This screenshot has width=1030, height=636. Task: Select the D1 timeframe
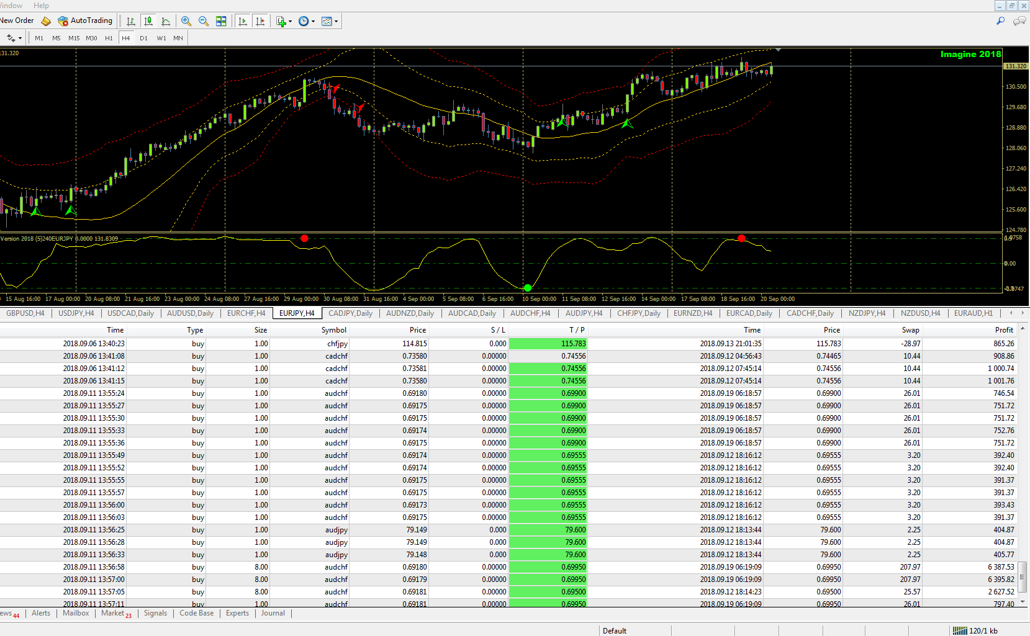143,38
